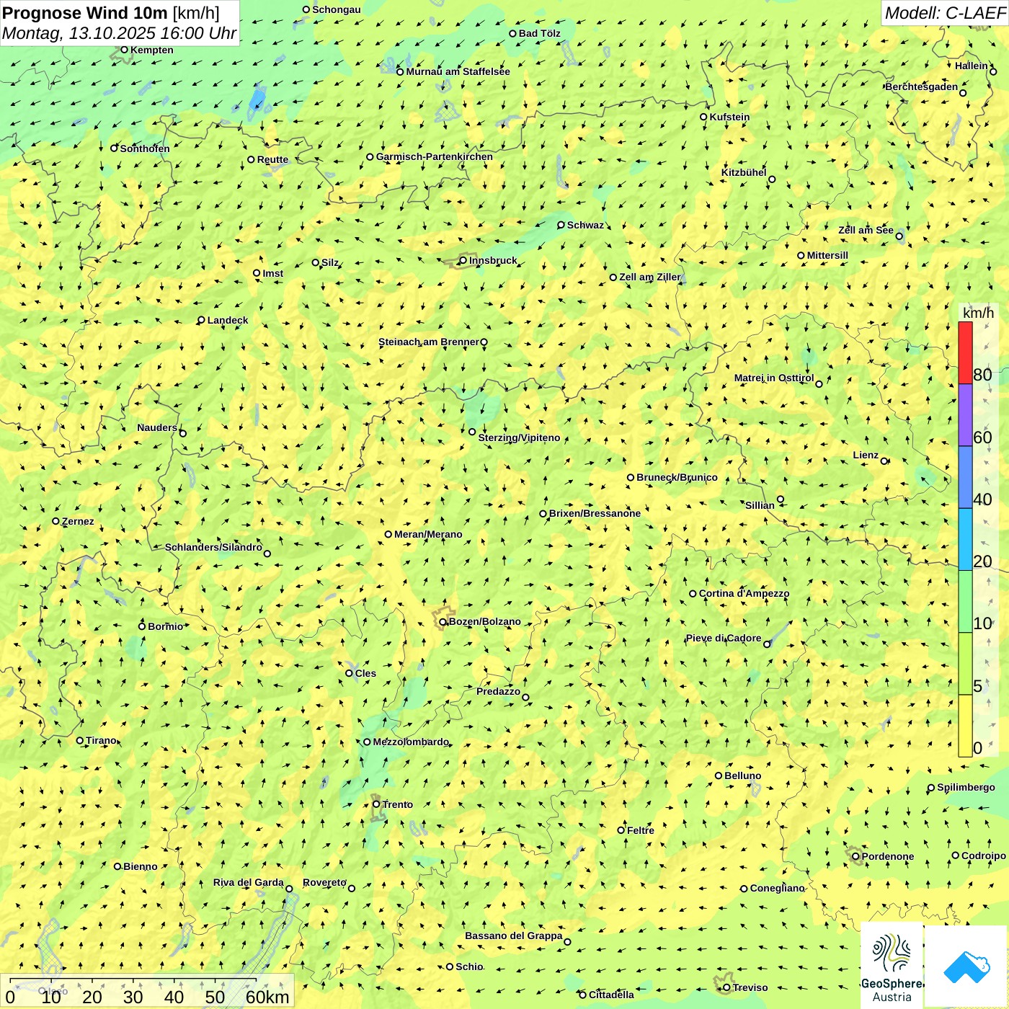Select the purple legend segment between 60 and 80
The height and width of the screenshot is (1009, 1009).
[x=965, y=415]
